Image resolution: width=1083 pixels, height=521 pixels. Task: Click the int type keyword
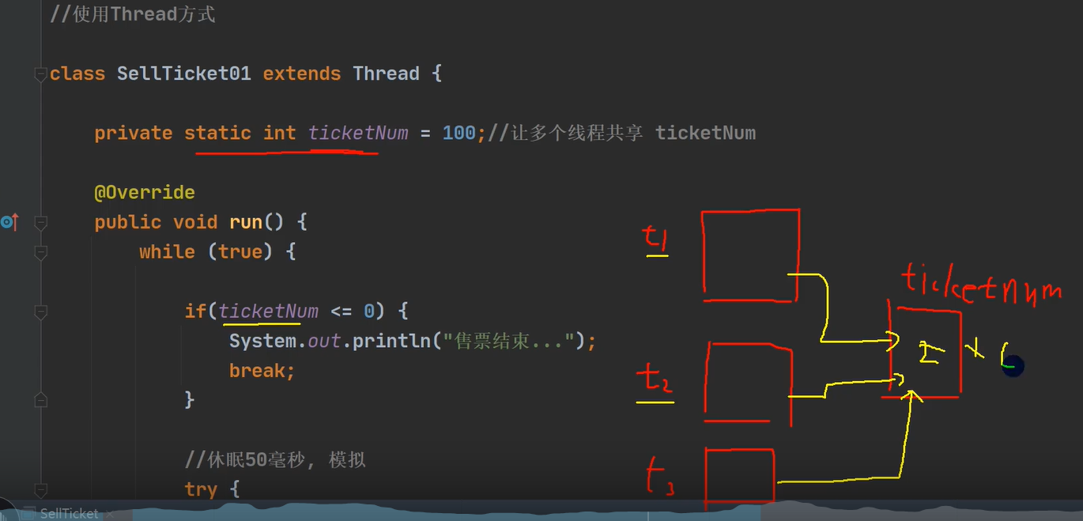tap(279, 133)
